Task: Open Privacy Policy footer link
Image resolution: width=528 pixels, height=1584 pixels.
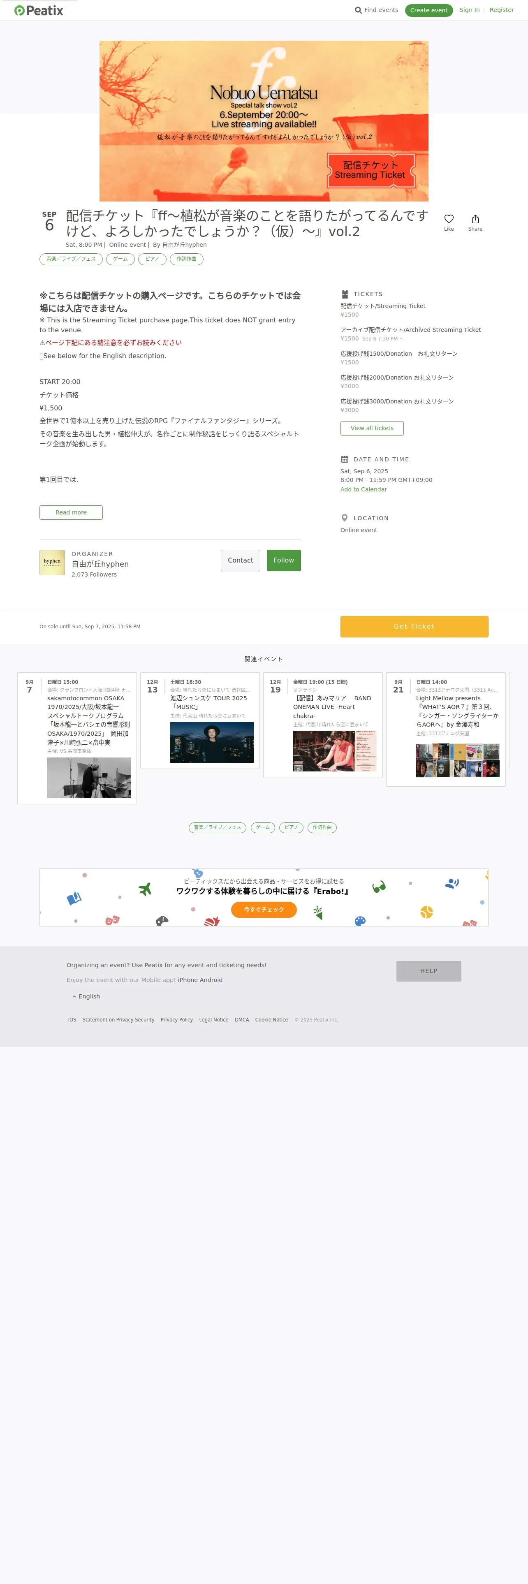Action: [177, 1019]
